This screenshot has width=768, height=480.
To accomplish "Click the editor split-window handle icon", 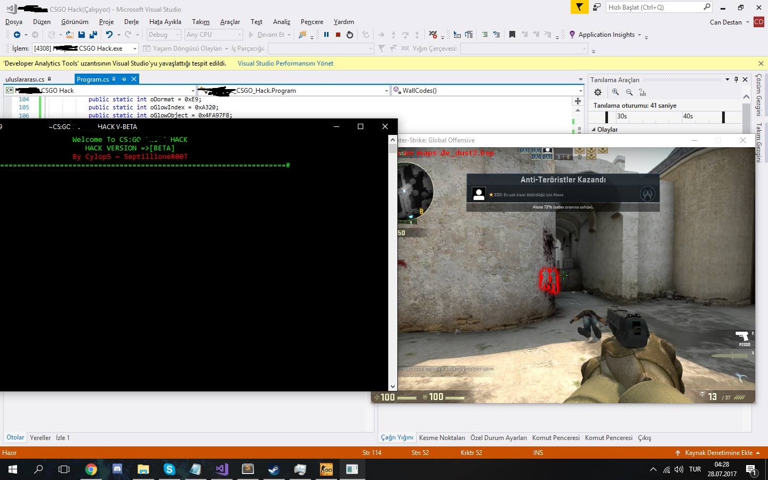I will pyautogui.click(x=578, y=101).
